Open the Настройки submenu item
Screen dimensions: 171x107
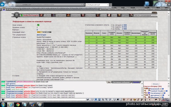(x=164, y=9)
